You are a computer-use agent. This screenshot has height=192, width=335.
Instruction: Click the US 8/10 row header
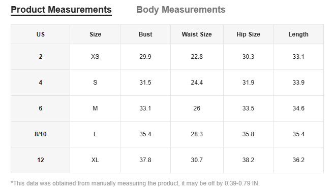coord(40,134)
